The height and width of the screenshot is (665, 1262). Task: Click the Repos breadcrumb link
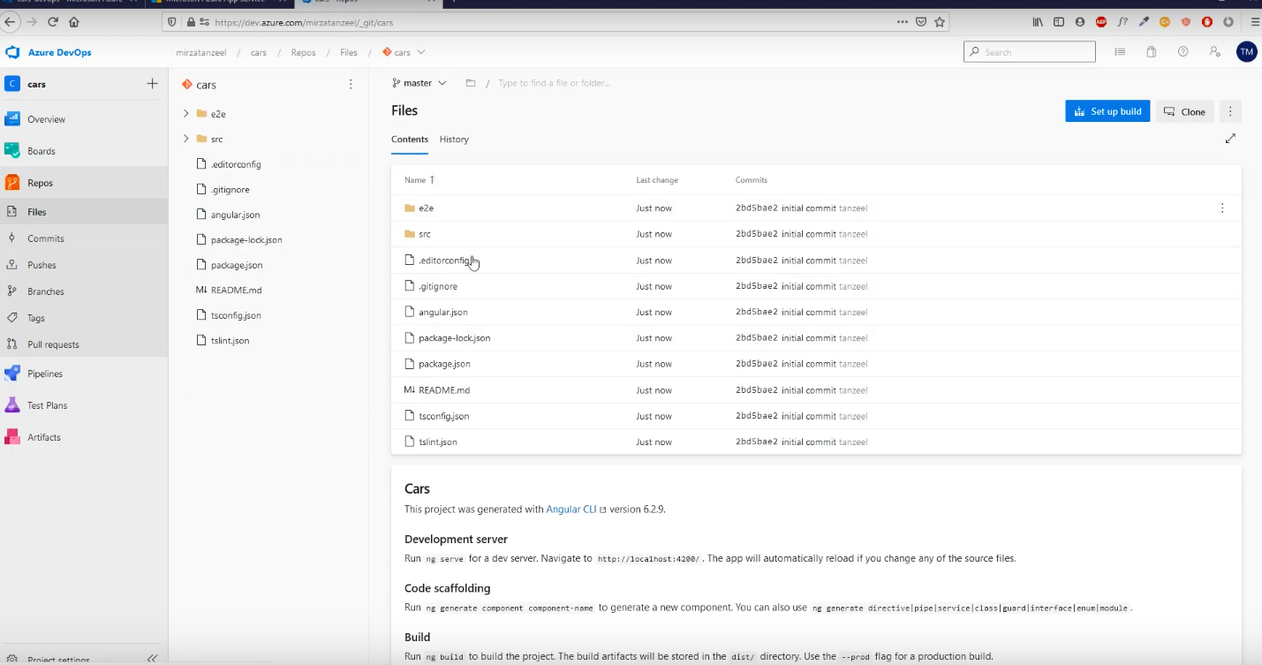coord(303,53)
